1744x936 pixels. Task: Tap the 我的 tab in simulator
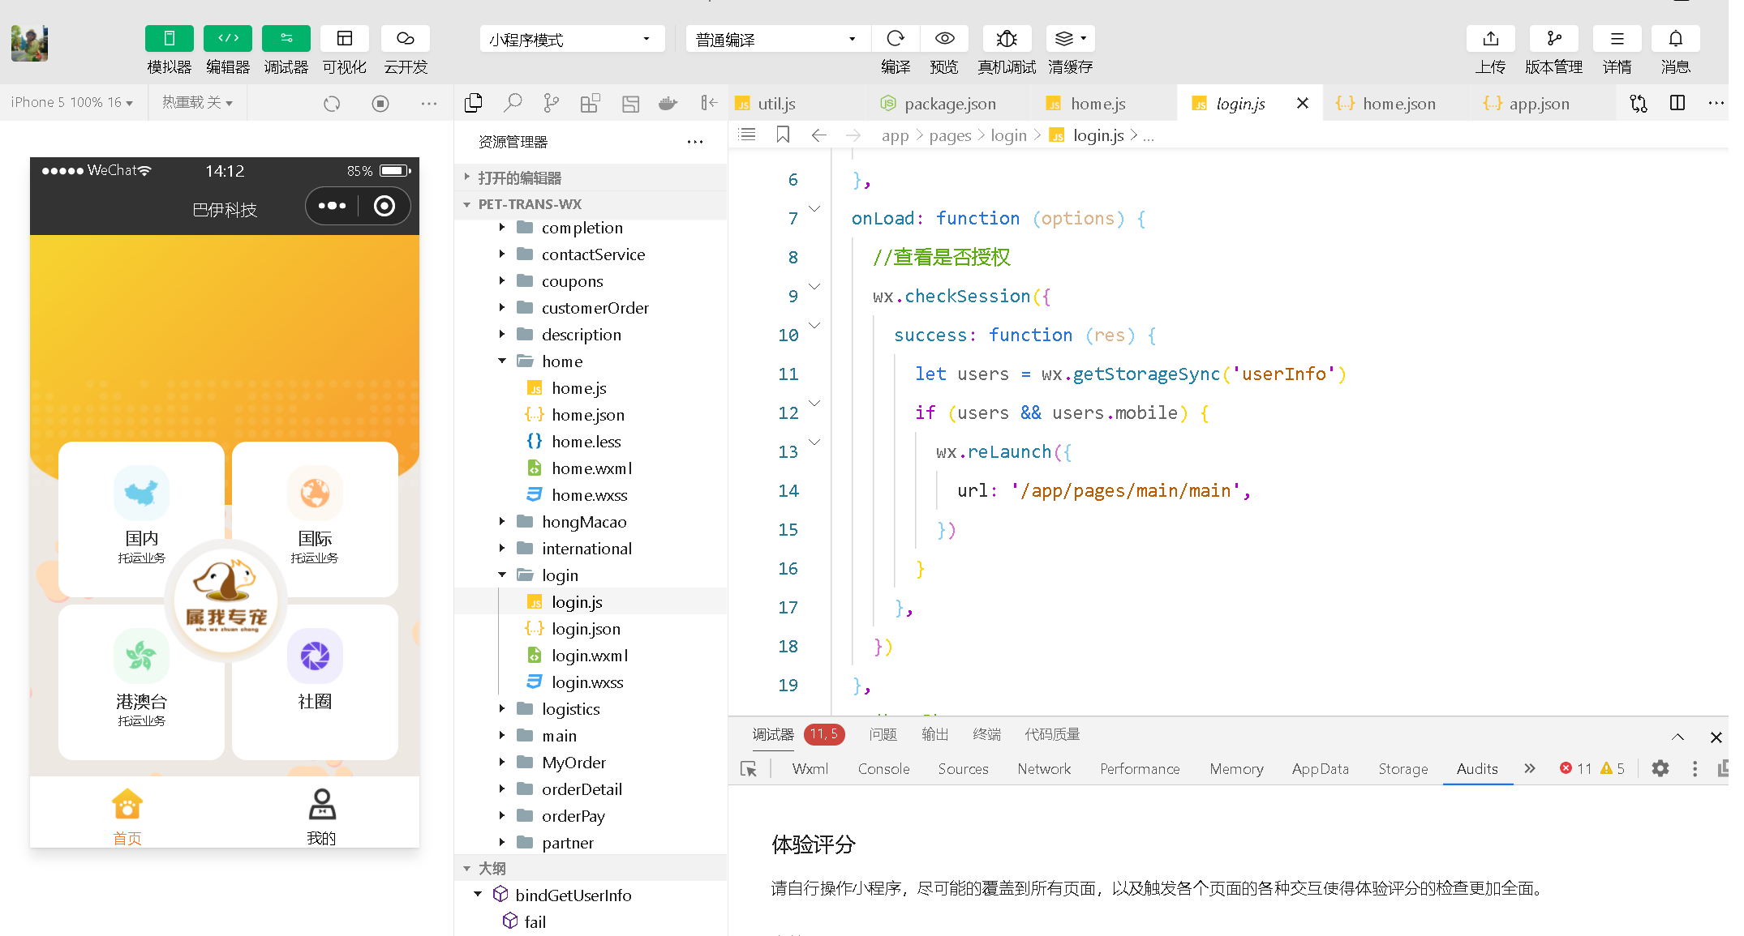point(321,816)
